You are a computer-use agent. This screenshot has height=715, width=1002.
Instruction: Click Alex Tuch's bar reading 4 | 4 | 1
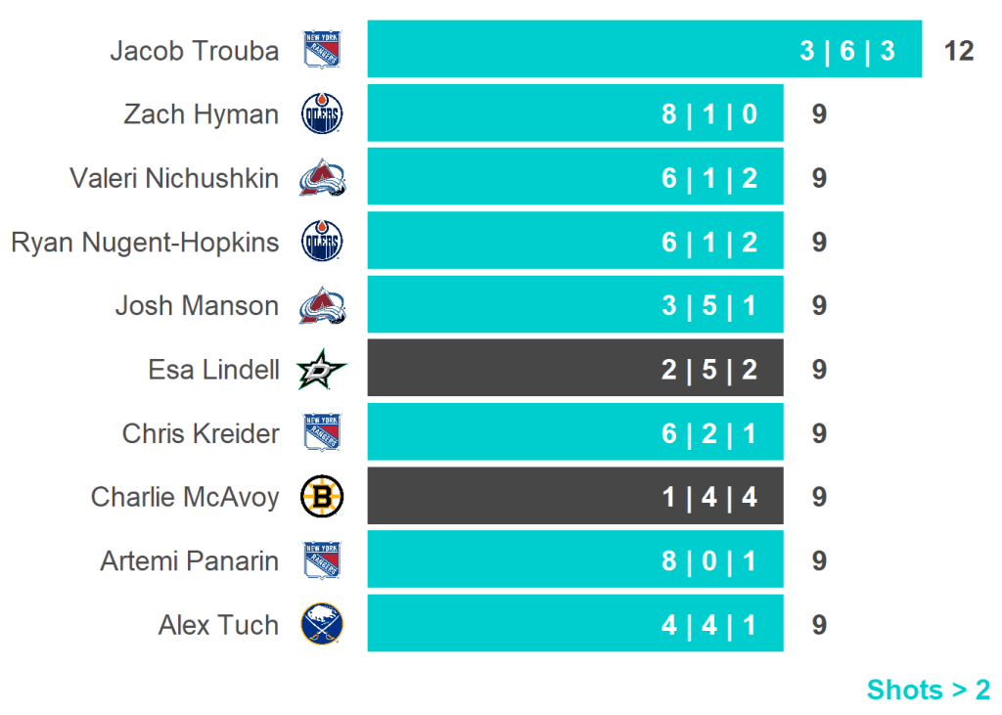tap(574, 624)
